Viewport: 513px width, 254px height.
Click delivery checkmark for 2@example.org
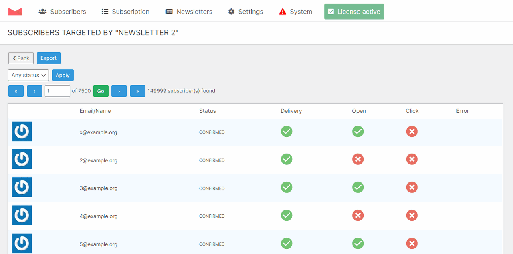(287, 159)
